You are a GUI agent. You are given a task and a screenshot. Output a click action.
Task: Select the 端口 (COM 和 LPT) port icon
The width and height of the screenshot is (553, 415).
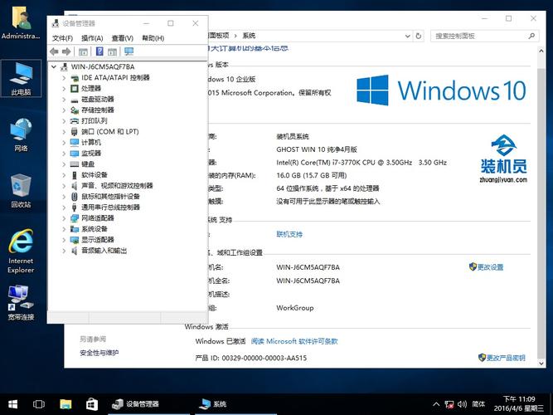pyautogui.click(x=75, y=132)
